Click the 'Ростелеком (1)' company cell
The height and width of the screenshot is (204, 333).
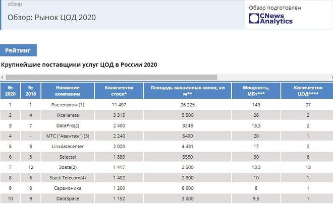(68, 105)
